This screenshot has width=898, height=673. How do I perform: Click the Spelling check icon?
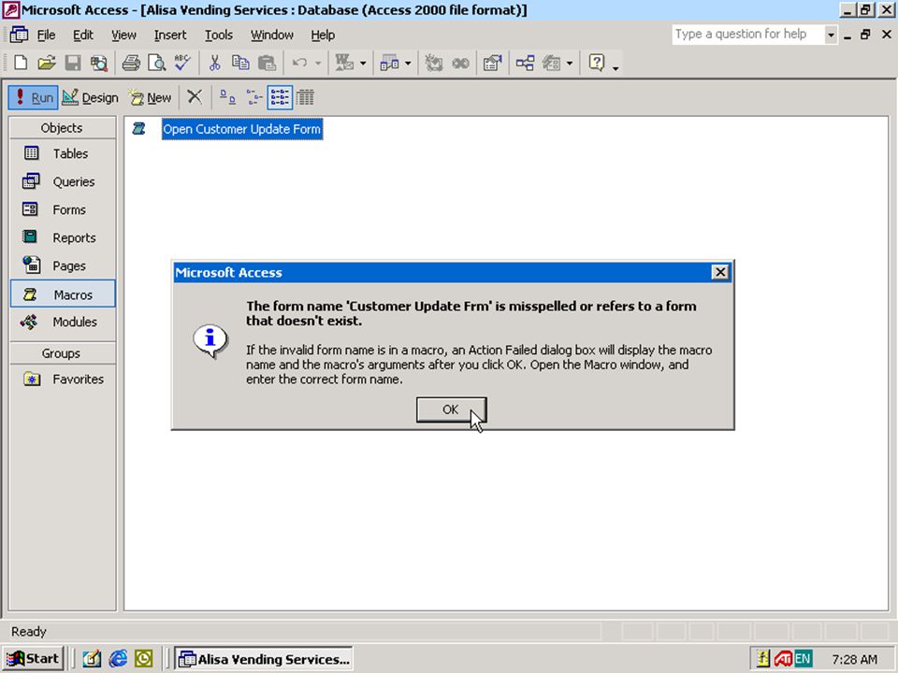tap(182, 63)
